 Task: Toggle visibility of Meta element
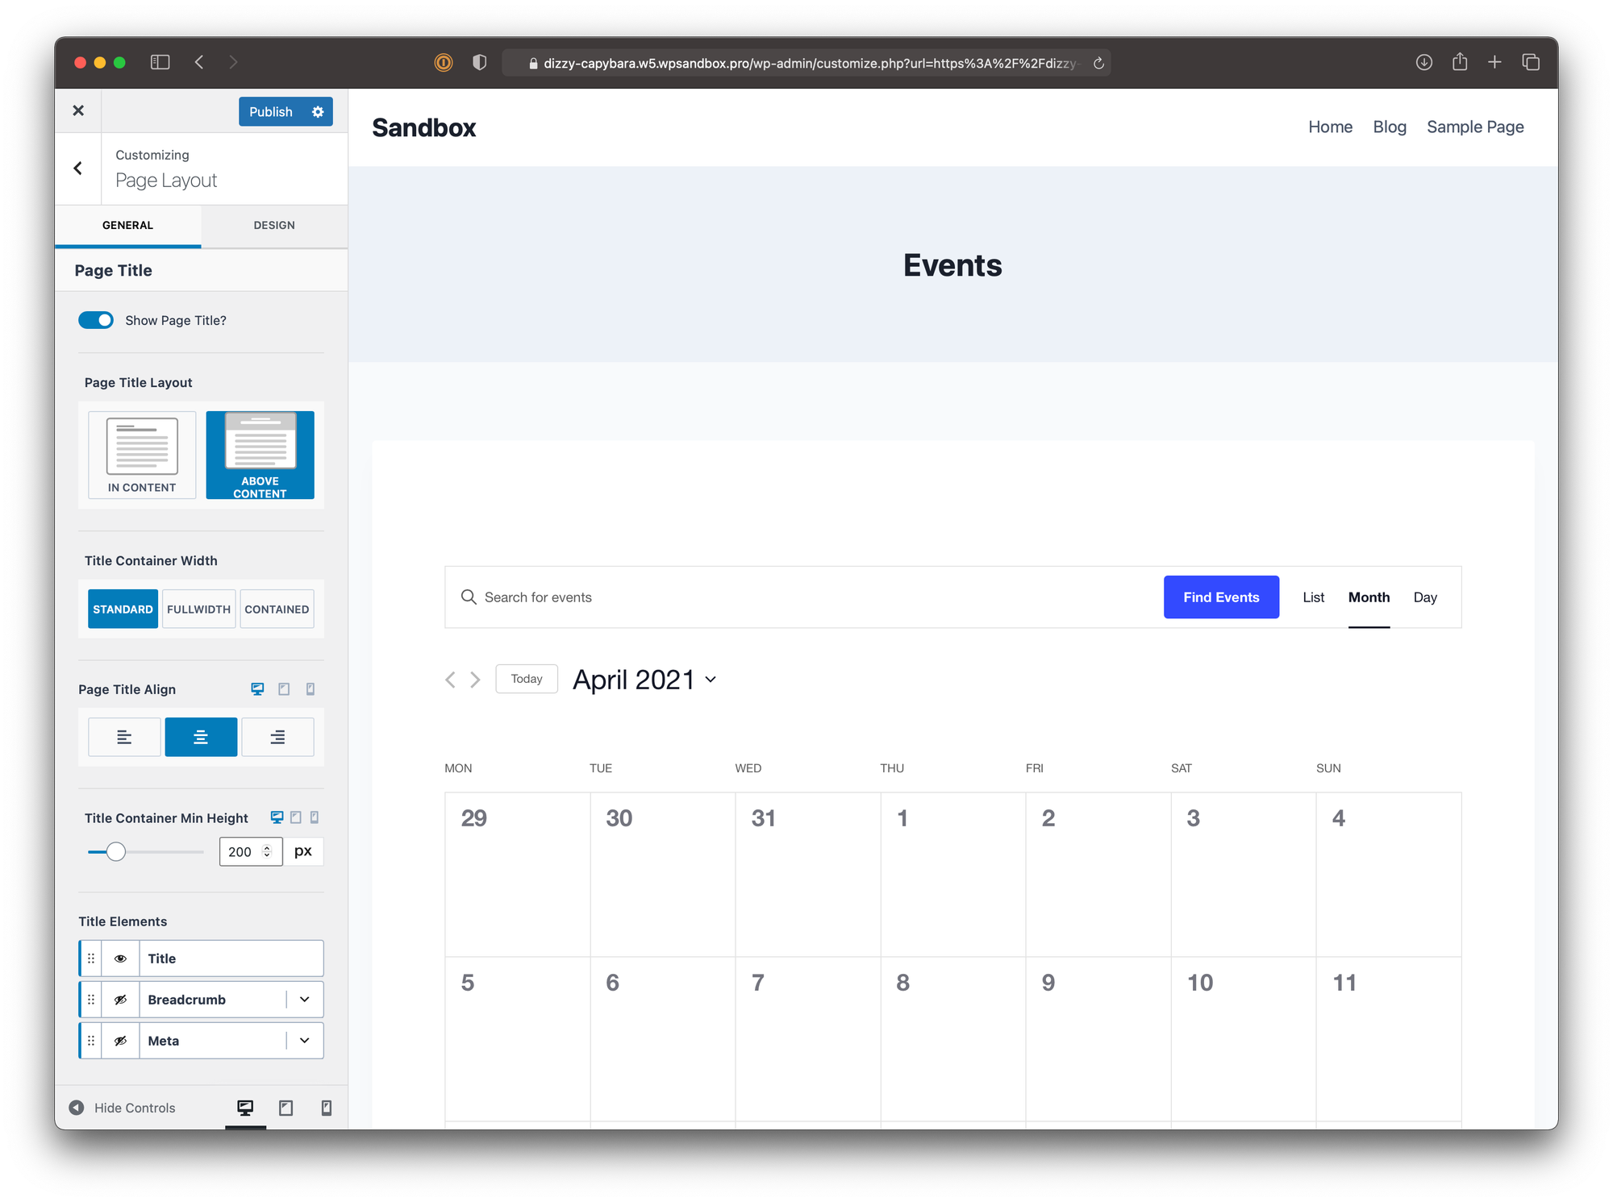[120, 1041]
